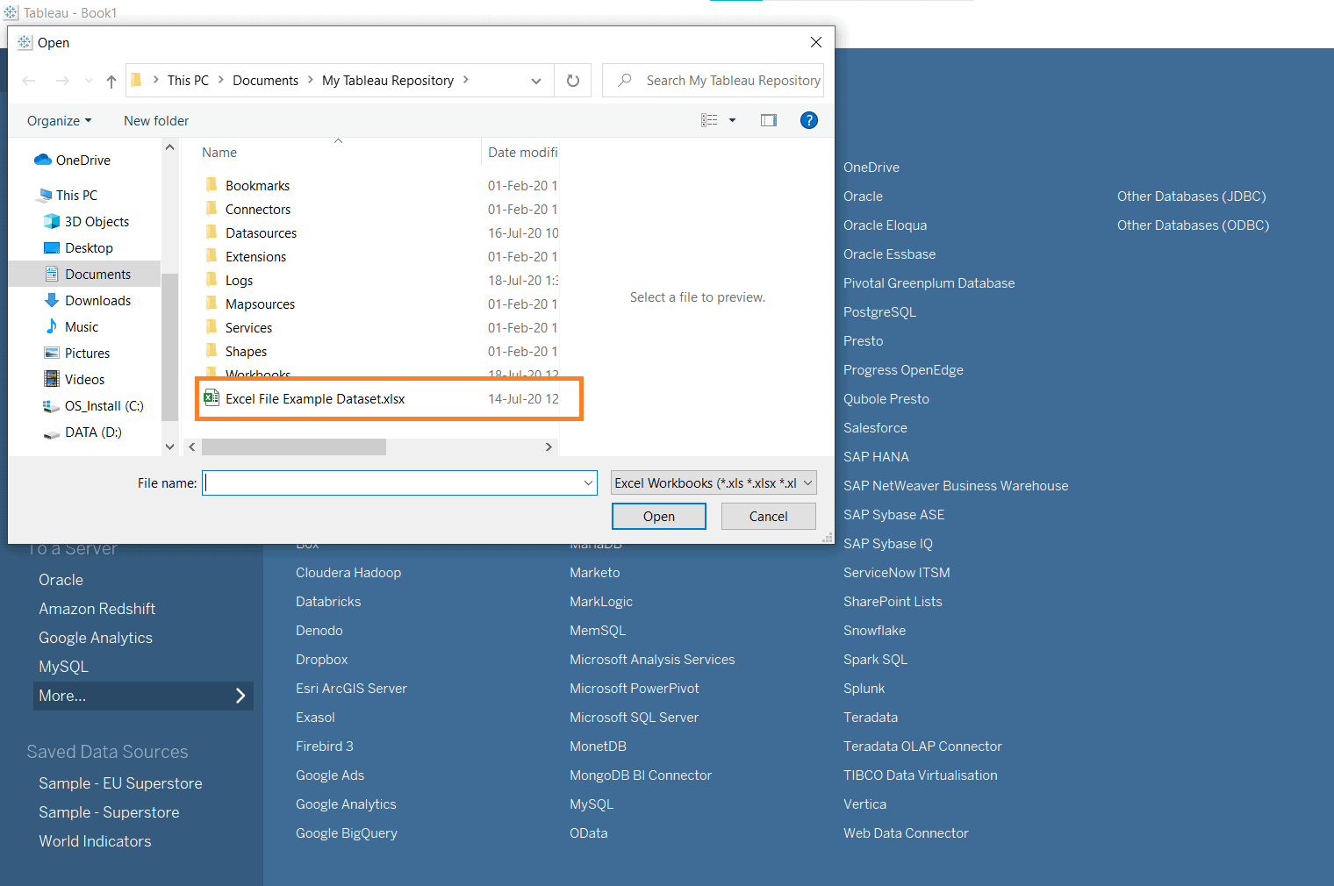Click navigation pane scroll up arrow
Screen dimensions: 1334x886
[169, 147]
